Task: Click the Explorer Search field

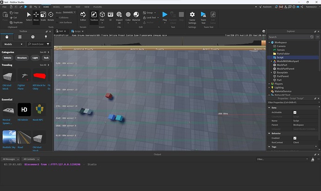Action: [x=288, y=37]
